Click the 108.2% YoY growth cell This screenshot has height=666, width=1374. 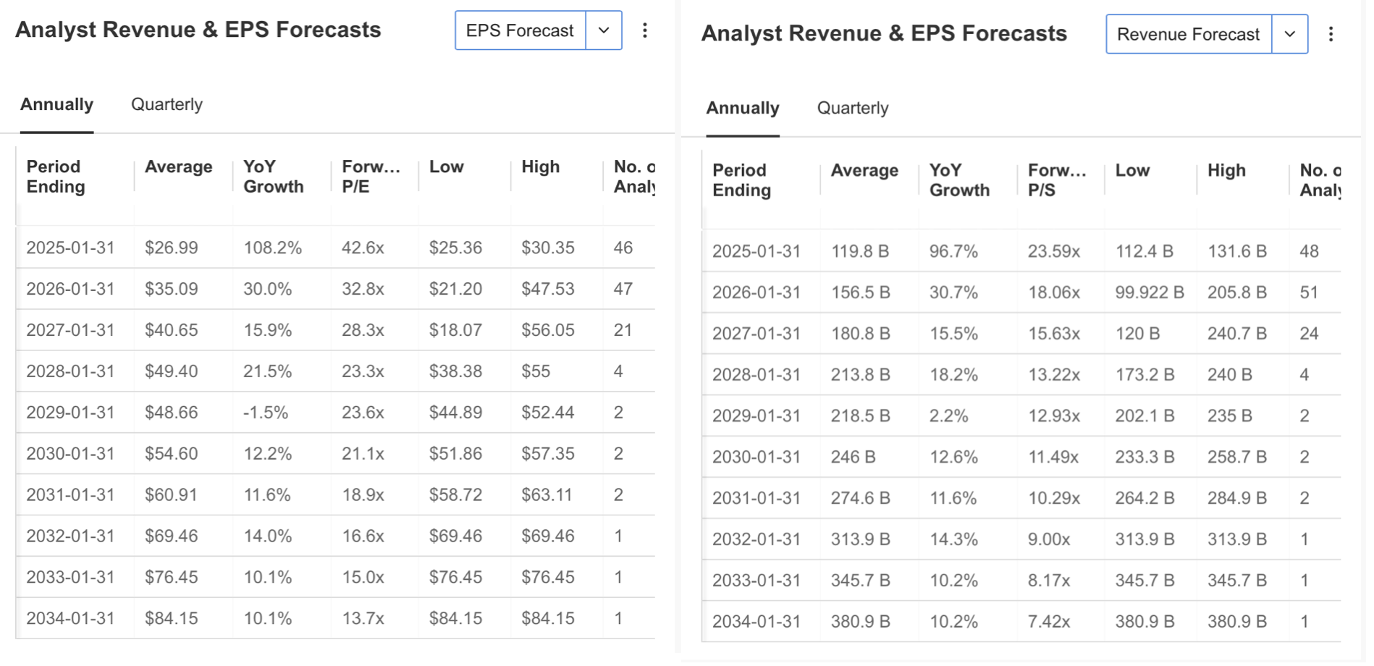click(x=272, y=248)
